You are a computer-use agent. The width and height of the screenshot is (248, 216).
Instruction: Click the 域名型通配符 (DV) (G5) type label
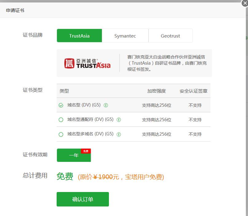[90, 119]
